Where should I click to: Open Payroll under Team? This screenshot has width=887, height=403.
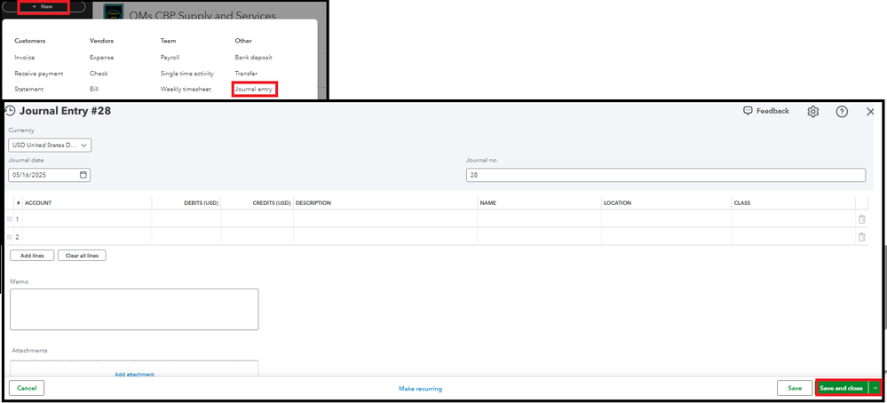tap(170, 57)
